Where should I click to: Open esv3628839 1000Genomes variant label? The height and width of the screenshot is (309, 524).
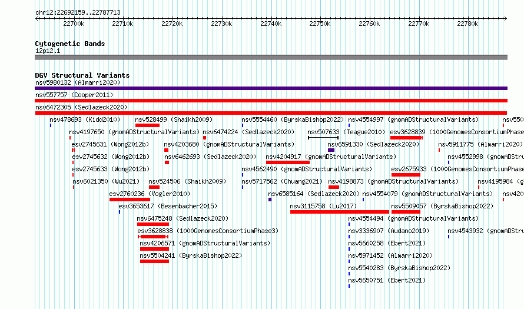pos(457,132)
